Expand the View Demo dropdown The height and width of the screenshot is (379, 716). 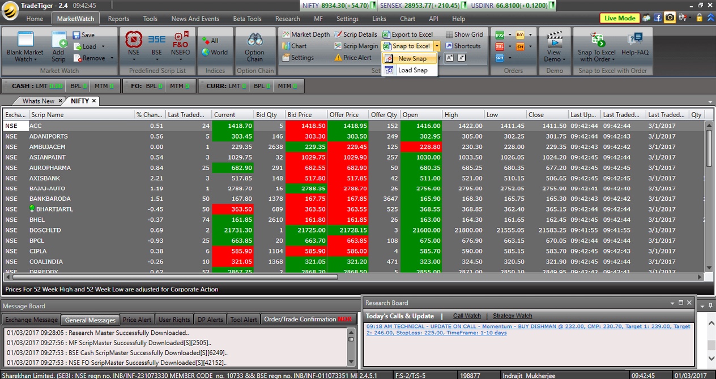[x=564, y=59]
